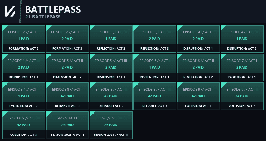This screenshot has width=266, height=141.
Task: Select the Revelation: Act 2 tile
Action: click(x=198, y=67)
